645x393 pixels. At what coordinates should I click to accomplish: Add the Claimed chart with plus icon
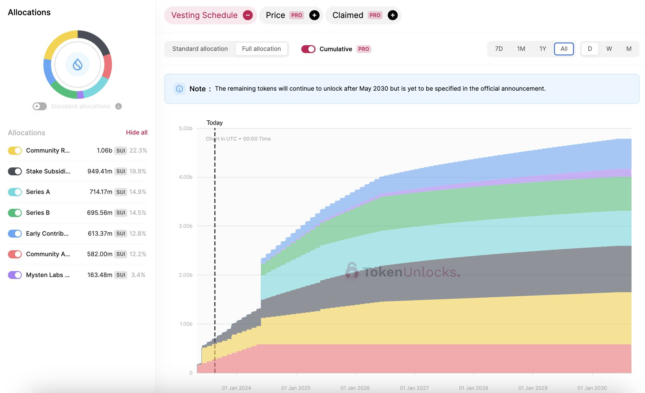coord(392,15)
